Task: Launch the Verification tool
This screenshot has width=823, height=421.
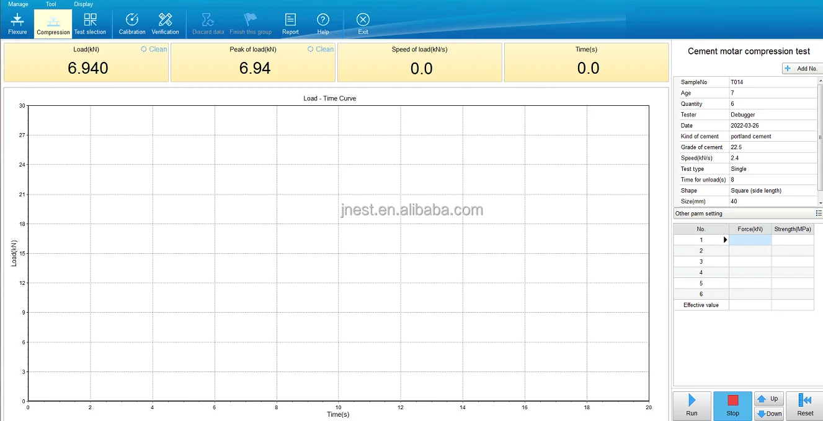Action: tap(165, 24)
